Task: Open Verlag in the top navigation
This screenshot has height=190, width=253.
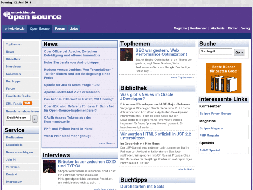Action: [245, 28]
